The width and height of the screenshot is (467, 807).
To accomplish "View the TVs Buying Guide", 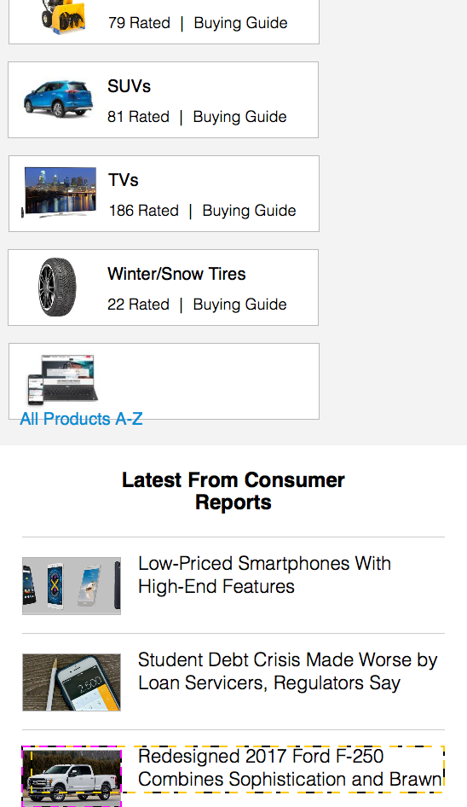I will [x=249, y=211].
